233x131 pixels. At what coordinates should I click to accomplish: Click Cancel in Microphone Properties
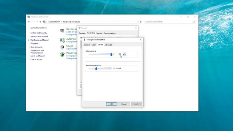point(124,104)
